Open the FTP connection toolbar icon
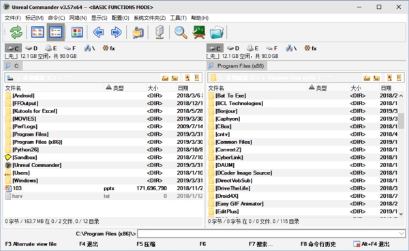 click(138, 32)
